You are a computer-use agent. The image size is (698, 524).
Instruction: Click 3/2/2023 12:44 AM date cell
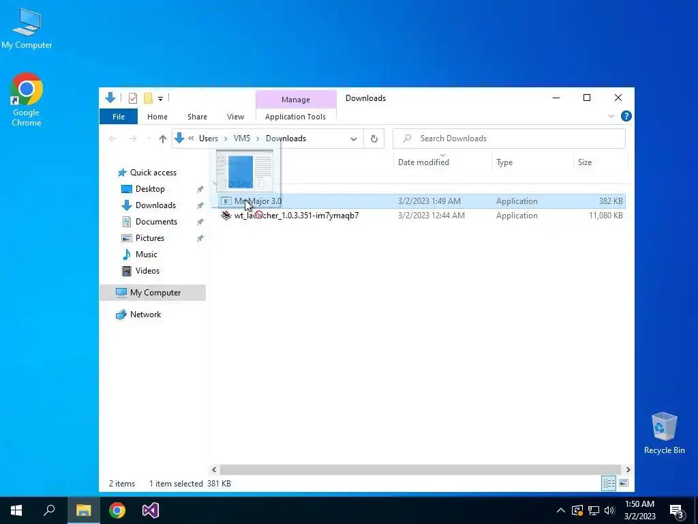[431, 216]
